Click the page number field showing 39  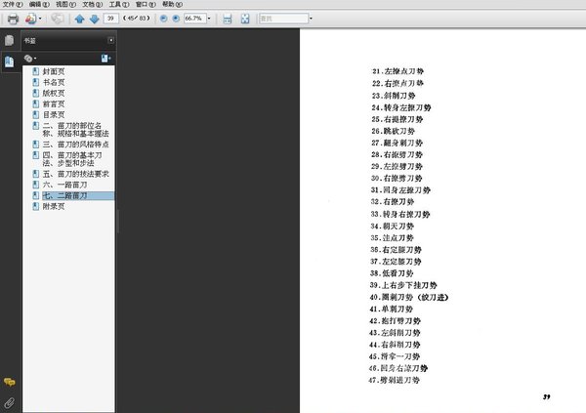click(111, 19)
